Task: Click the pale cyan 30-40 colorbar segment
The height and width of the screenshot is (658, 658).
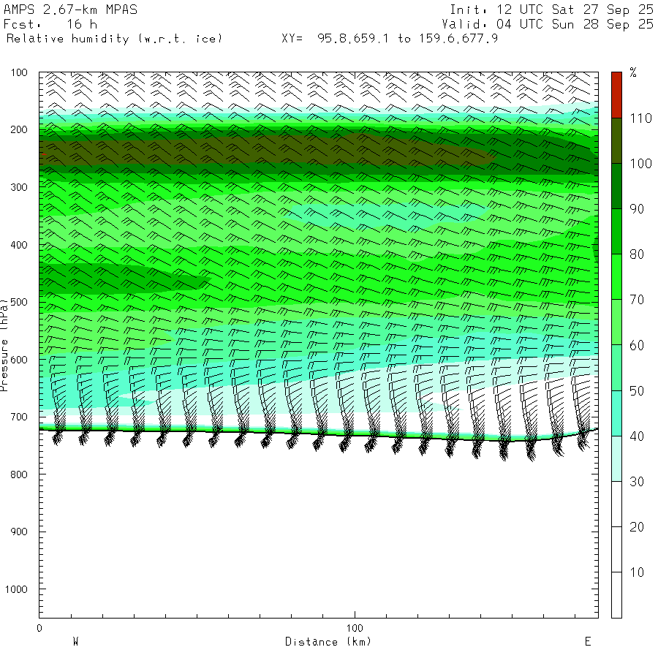Action: coord(616,458)
